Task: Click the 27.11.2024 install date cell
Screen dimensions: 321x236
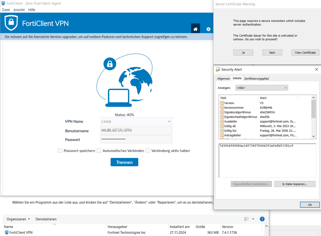Action: [x=178, y=232]
